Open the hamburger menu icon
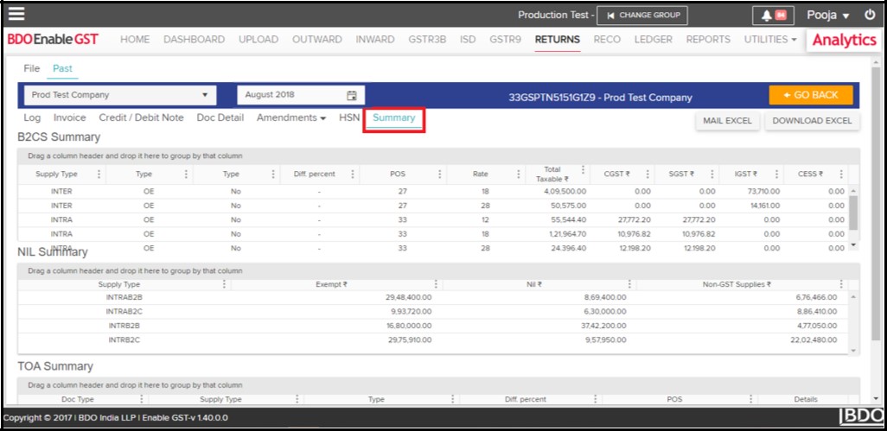 16,15
